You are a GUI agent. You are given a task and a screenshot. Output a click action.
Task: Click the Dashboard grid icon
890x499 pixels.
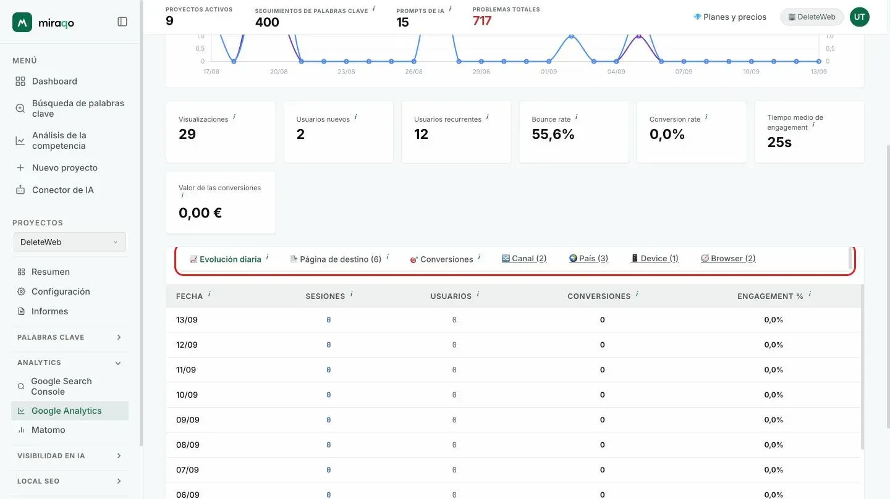tap(20, 82)
